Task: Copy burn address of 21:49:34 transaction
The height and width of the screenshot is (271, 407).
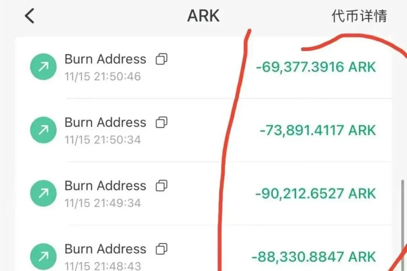Action: coord(161,185)
